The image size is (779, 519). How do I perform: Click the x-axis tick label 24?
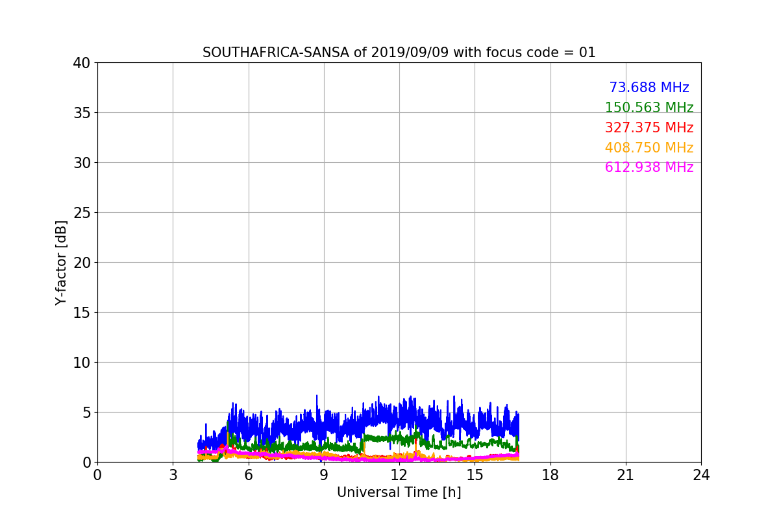[x=701, y=475]
